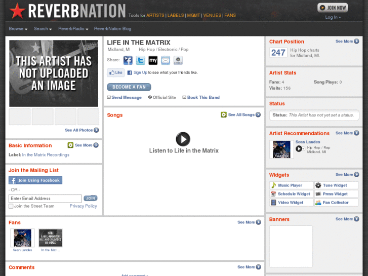
Task: Click Book This Band link
Action: click(x=201, y=97)
